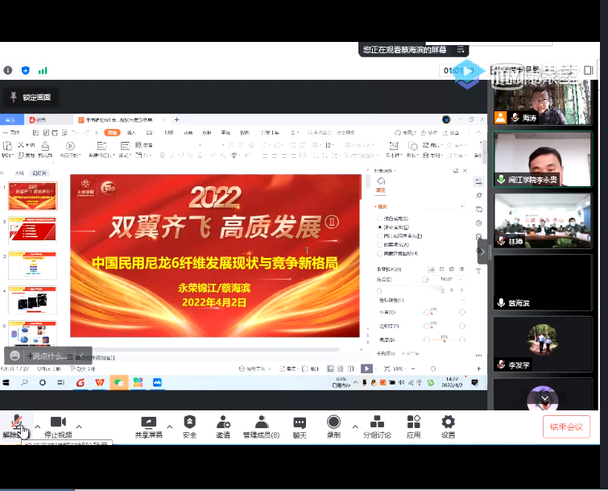608x491 pixels.
Task: Click the blue security shield icon
Action: (x=25, y=70)
